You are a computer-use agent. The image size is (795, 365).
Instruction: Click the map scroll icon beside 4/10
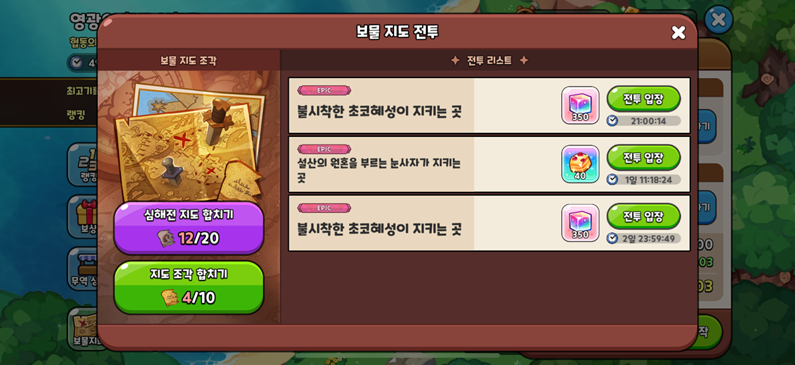point(170,298)
